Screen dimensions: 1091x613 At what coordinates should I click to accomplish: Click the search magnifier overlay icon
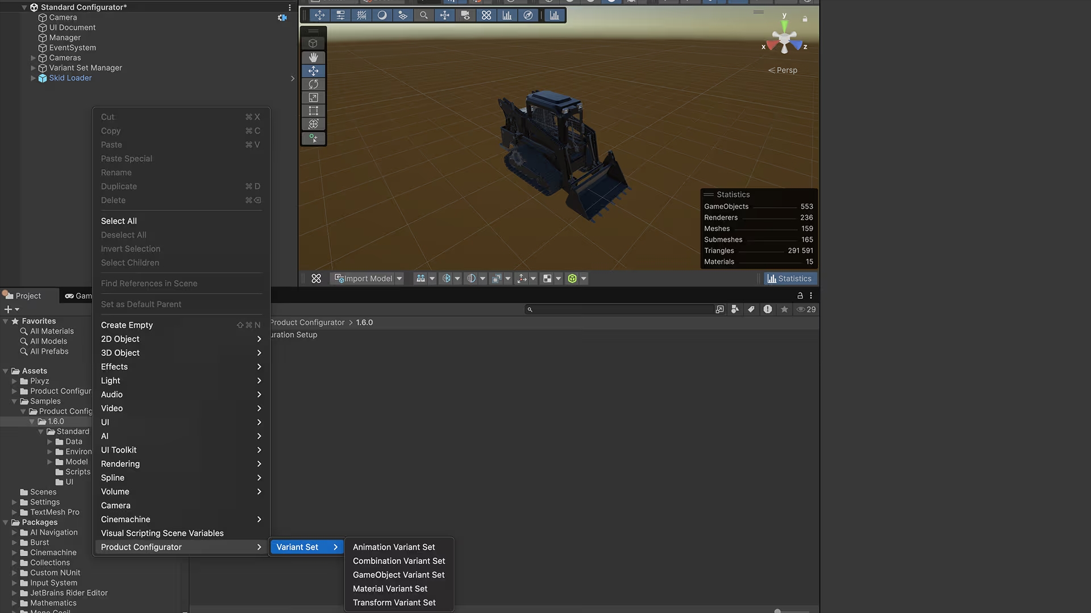(423, 15)
